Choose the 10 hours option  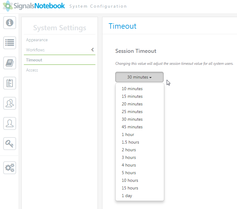point(130,180)
